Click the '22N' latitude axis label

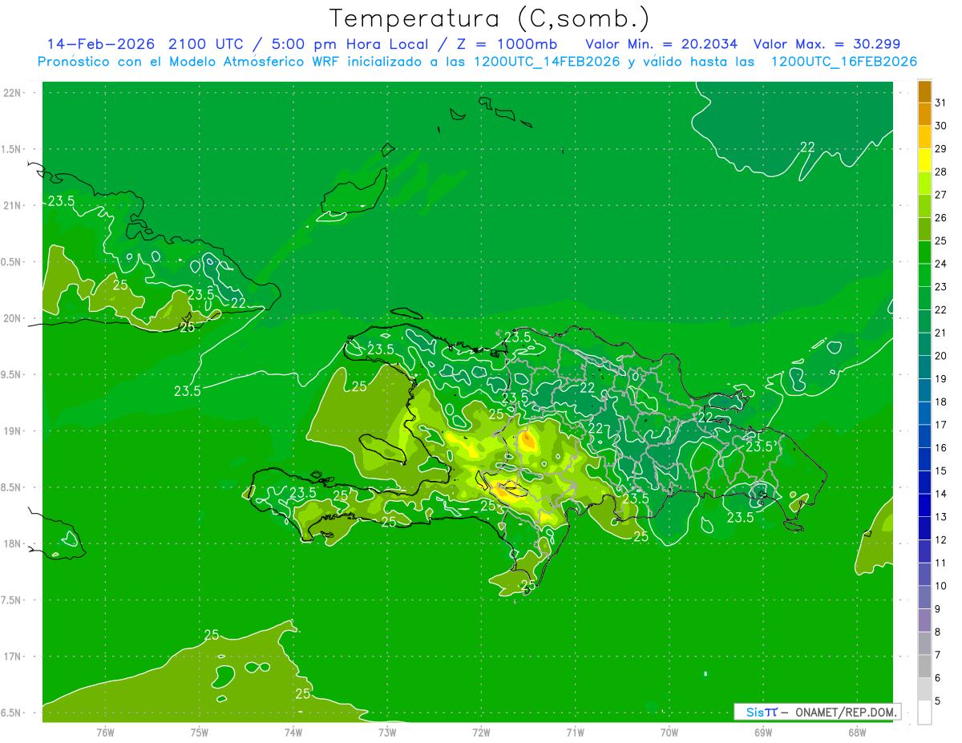click(12, 93)
